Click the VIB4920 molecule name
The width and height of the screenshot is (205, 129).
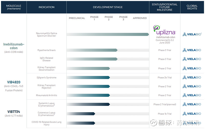[x=14, y=82]
